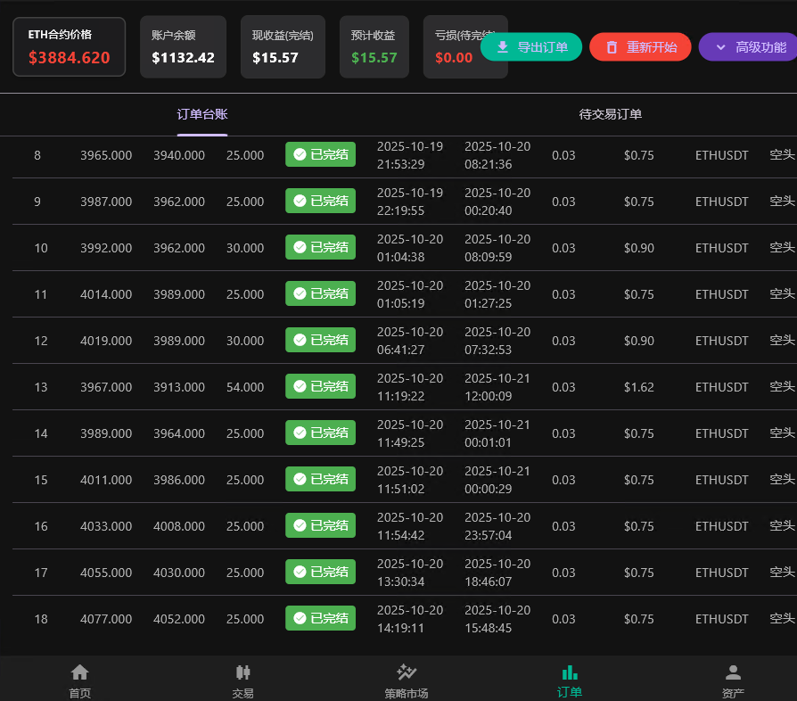The width and height of the screenshot is (797, 701).
Task: Switch to the 订单台账 tab
Action: (x=202, y=114)
